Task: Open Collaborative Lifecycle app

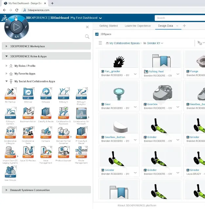Action: (x=10, y=133)
